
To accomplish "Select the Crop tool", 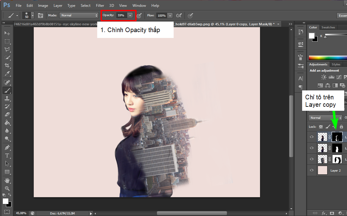I will [7, 65].
